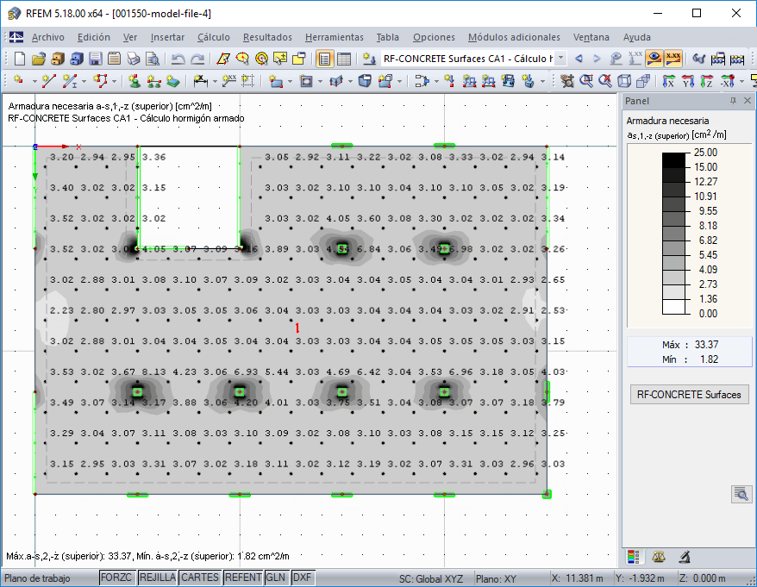Toggle REJILLA grid option in status bar

pos(158,578)
